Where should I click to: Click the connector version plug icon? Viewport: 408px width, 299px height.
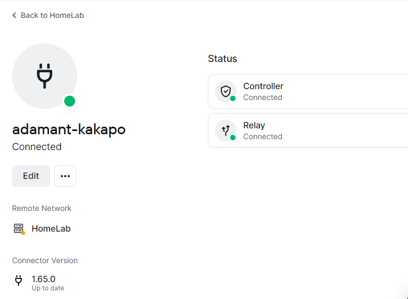(x=18, y=281)
